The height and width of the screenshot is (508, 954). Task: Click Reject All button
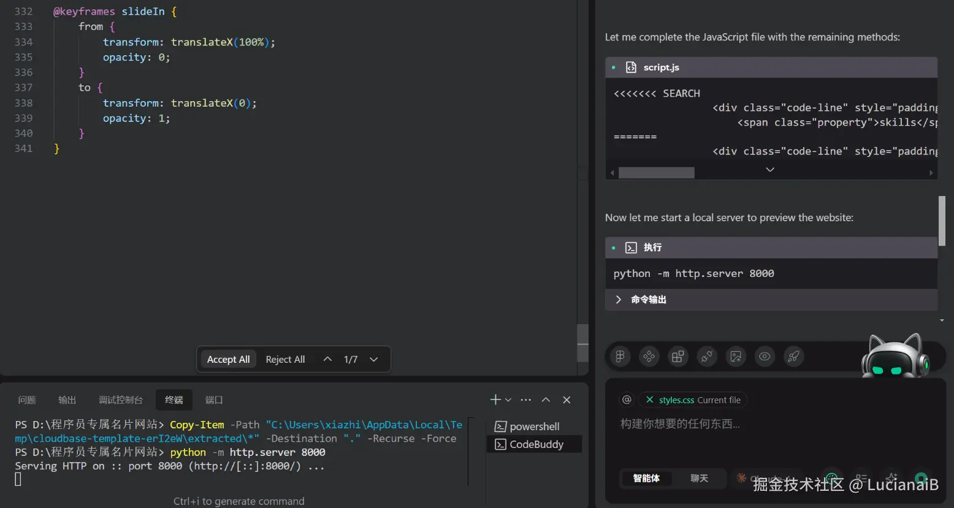pos(285,359)
